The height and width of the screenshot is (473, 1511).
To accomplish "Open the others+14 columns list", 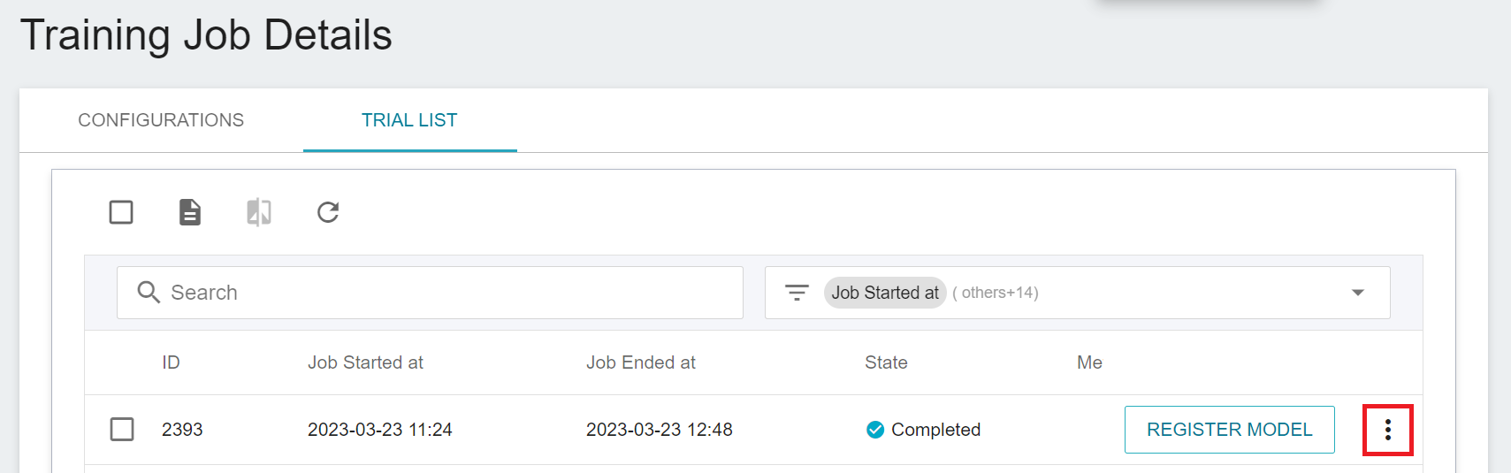I will (996, 293).
